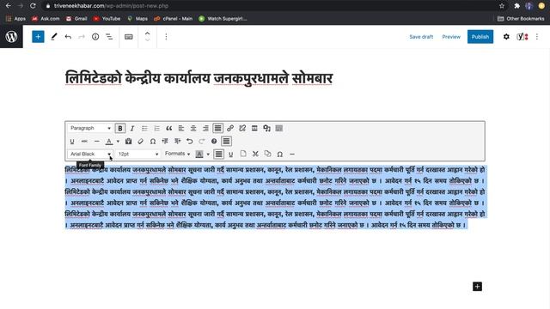
Task: Toggle the bulleted list
Action: tap(144, 128)
